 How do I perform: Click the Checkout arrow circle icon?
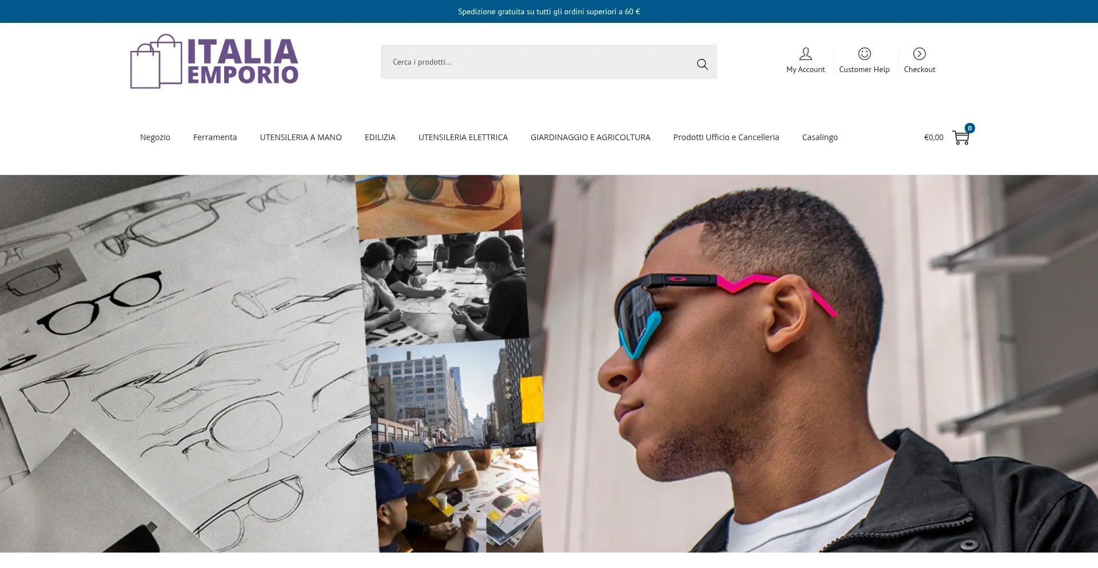click(x=919, y=54)
